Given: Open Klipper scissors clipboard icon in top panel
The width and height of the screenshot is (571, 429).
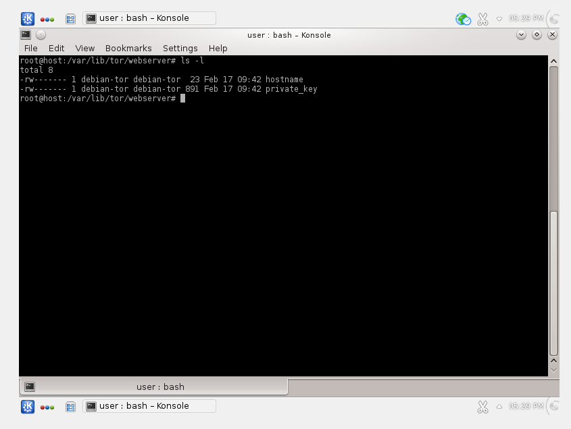Looking at the screenshot, I should [x=482, y=19].
